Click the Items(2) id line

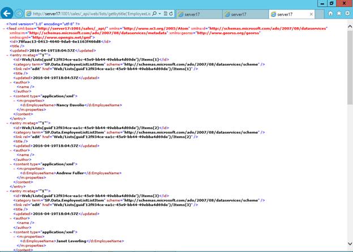(x=91, y=128)
